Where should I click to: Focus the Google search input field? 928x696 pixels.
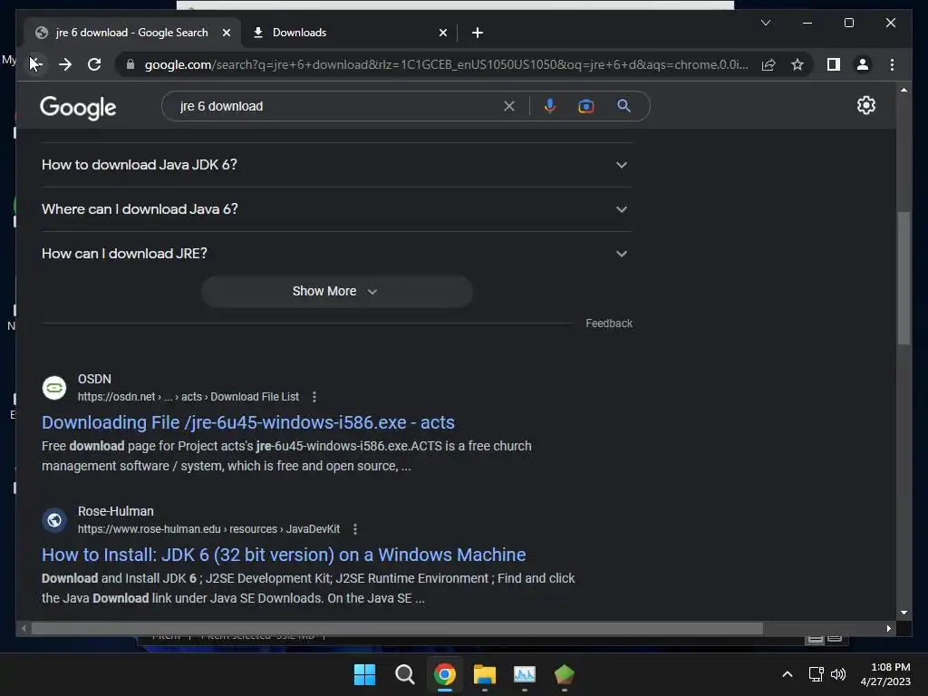point(337,106)
